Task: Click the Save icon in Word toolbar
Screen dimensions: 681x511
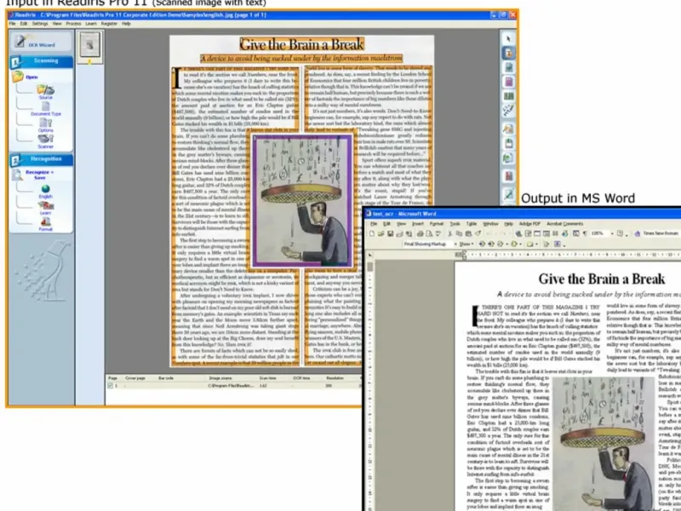Action: (x=390, y=233)
